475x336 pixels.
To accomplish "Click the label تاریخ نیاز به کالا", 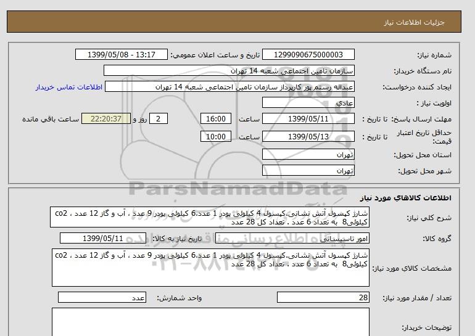I will point(177,239).
